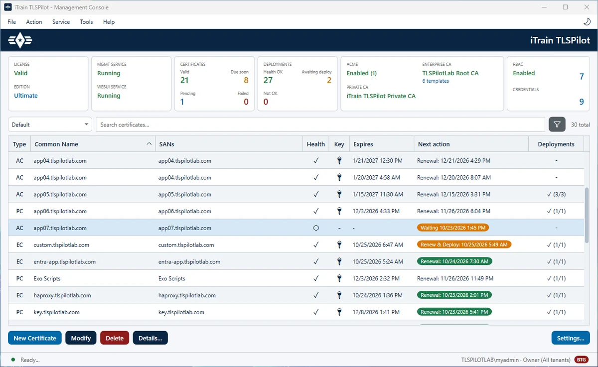Click the certificate list vertical scrollbar
598x367 pixels.
click(587, 215)
